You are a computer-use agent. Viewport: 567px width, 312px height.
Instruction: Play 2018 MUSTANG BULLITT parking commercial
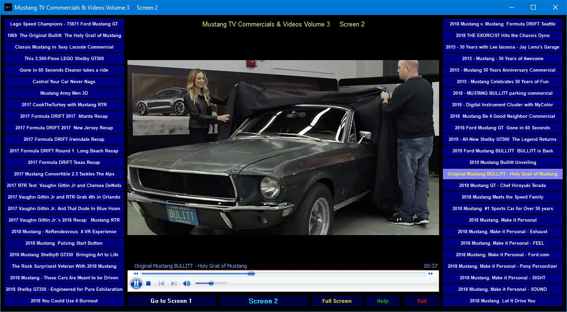[x=503, y=93]
